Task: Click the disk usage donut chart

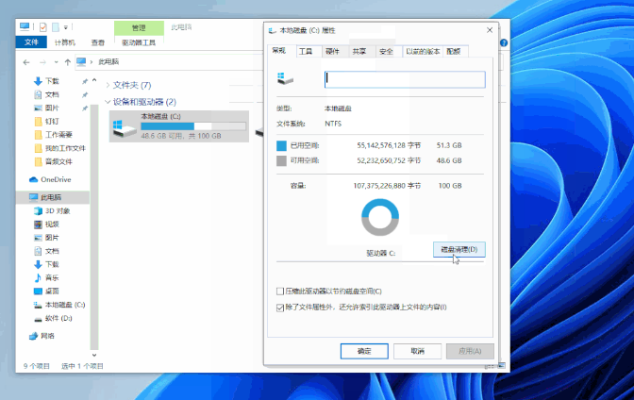Action: click(380, 217)
